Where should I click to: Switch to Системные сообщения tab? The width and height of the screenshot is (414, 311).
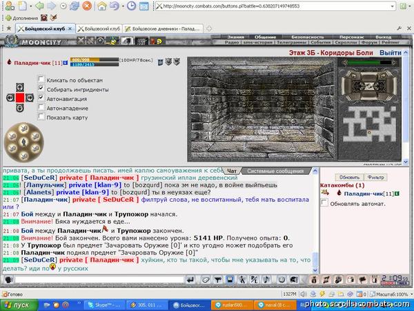tap(275, 171)
